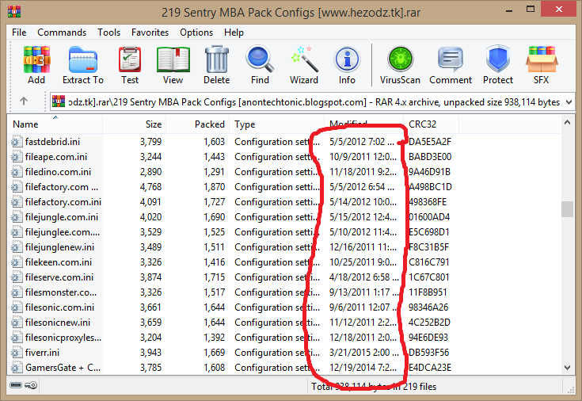Click the archive icon in address bar
This screenshot has height=401, width=582.
(59, 101)
